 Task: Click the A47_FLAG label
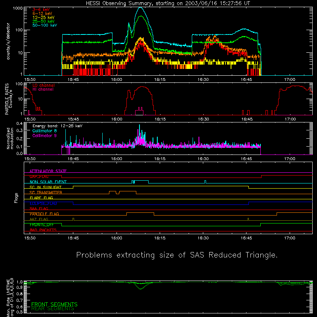39,219
